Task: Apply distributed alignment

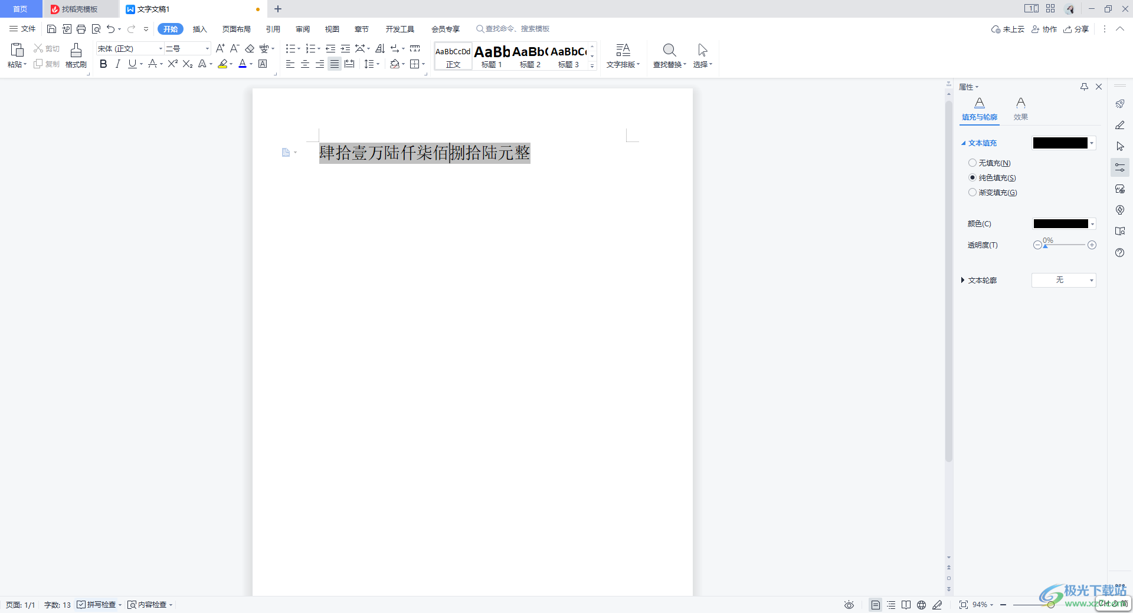Action: click(x=349, y=64)
